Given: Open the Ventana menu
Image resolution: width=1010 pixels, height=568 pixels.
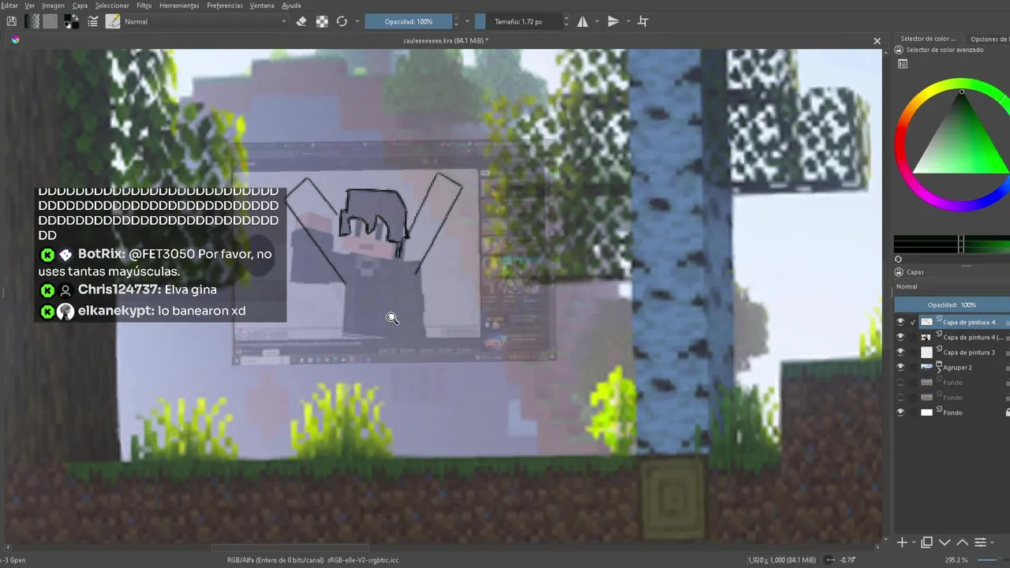Looking at the screenshot, I should [262, 6].
